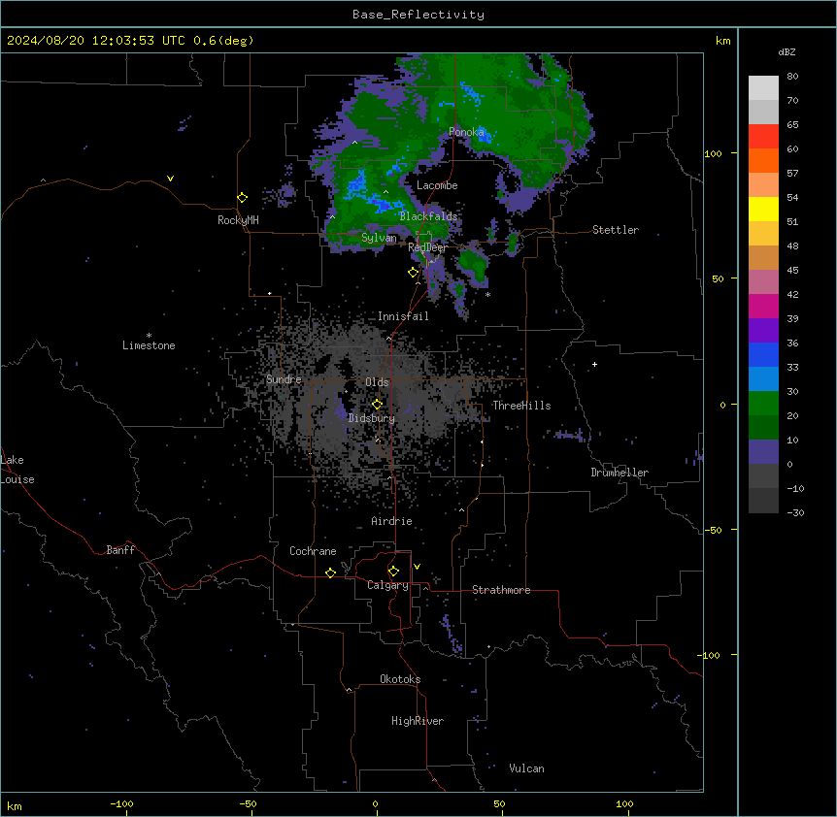Click the km unit label at top right
The image size is (837, 817).
tap(723, 41)
